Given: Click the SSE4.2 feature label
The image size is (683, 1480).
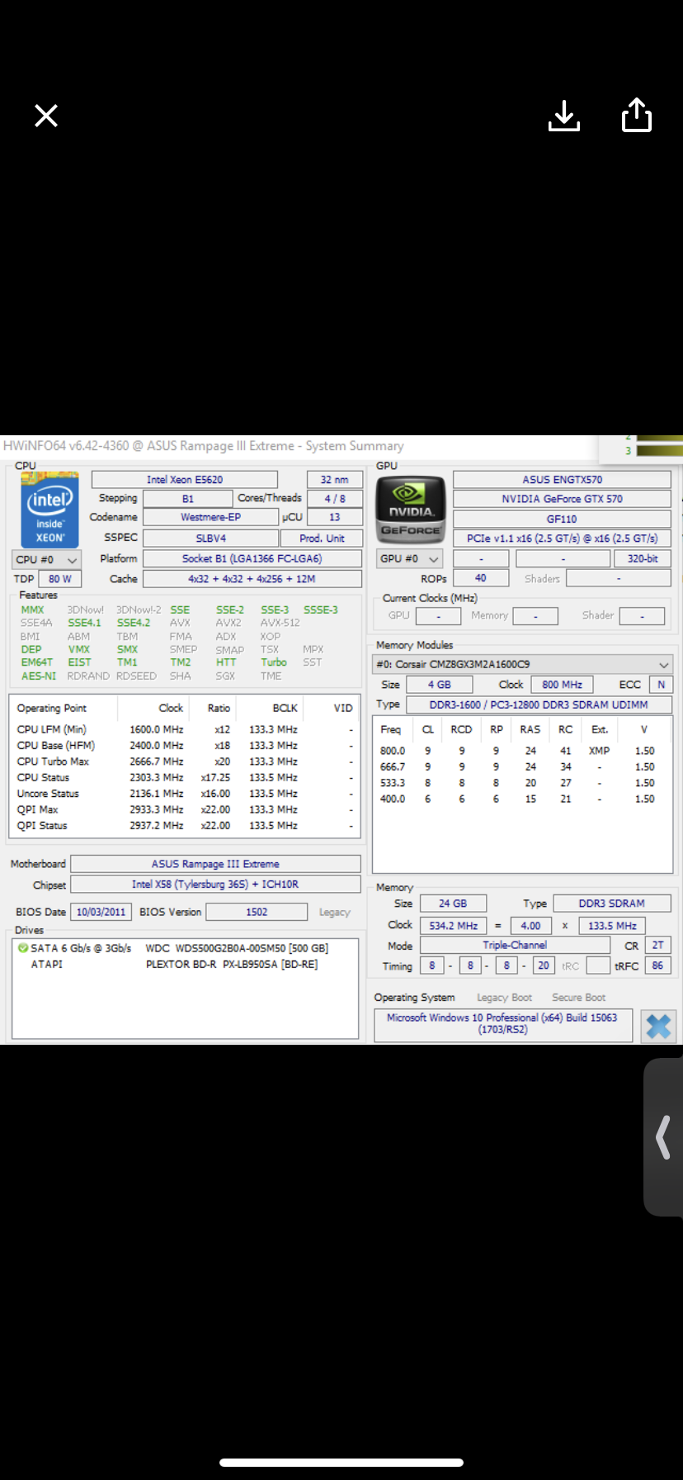Looking at the screenshot, I should (133, 623).
